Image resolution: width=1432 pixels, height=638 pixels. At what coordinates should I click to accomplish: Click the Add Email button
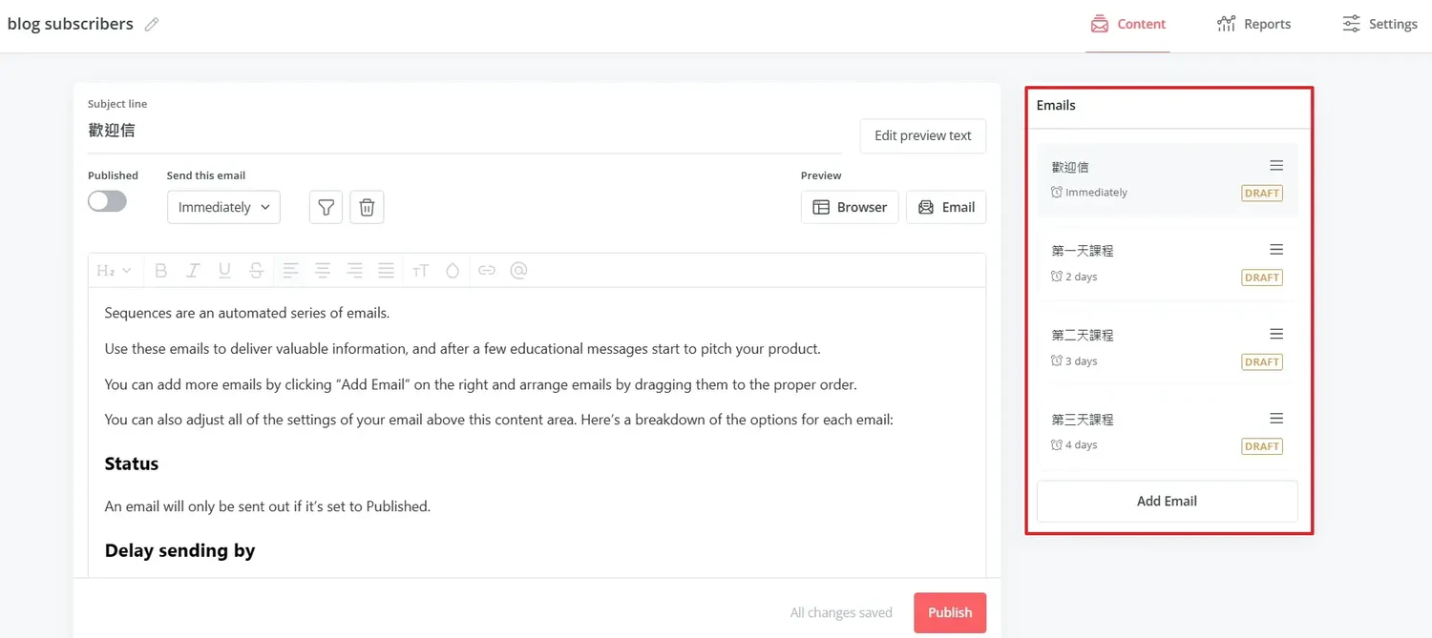point(1167,501)
